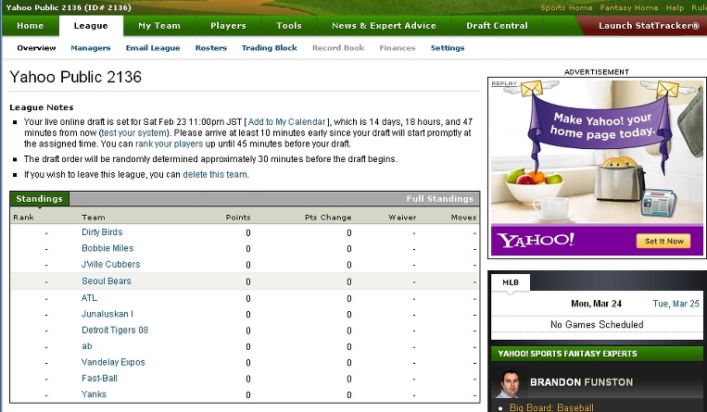The height and width of the screenshot is (412, 707).
Task: Open the Managers sub-link
Action: [x=91, y=48]
